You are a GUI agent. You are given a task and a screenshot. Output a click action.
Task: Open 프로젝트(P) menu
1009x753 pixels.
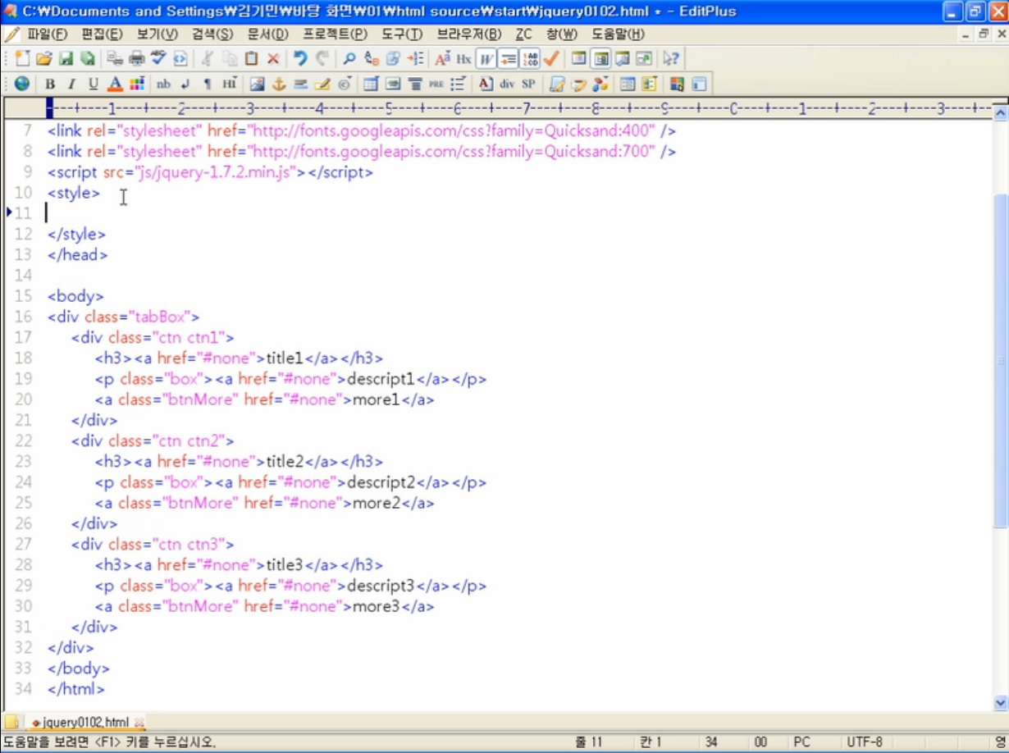(336, 34)
